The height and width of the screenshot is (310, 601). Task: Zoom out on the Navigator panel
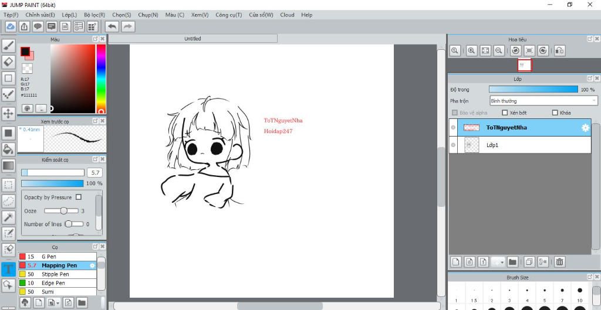pyautogui.click(x=499, y=50)
